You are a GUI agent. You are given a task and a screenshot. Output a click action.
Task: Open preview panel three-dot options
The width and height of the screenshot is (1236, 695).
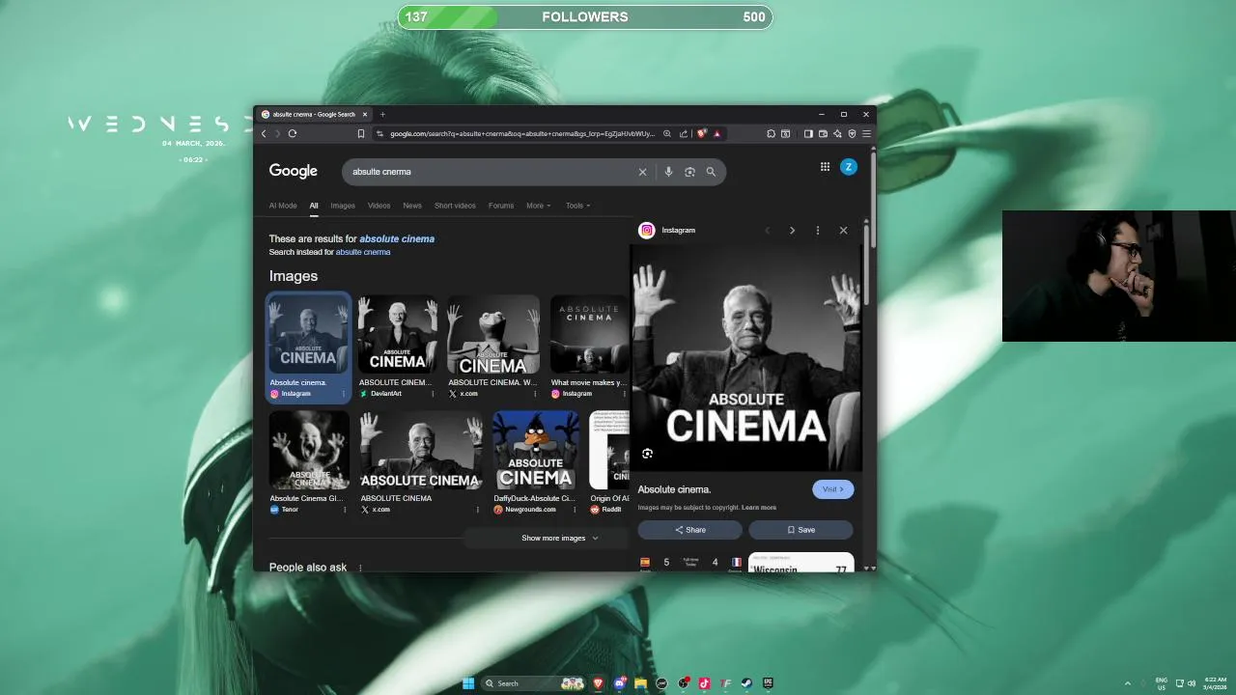(x=818, y=231)
